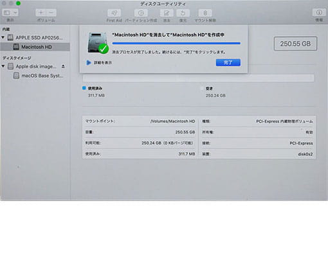Click the free-space color legend

click(x=202, y=88)
